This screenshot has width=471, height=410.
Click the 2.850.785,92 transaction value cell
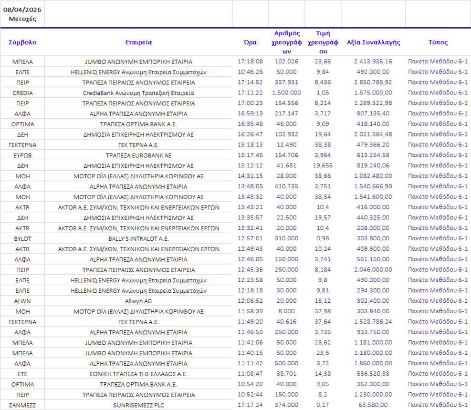[x=373, y=82]
